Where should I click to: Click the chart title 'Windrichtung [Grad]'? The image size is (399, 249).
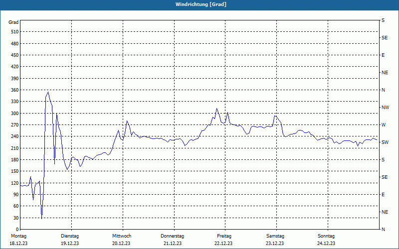(x=201, y=4)
